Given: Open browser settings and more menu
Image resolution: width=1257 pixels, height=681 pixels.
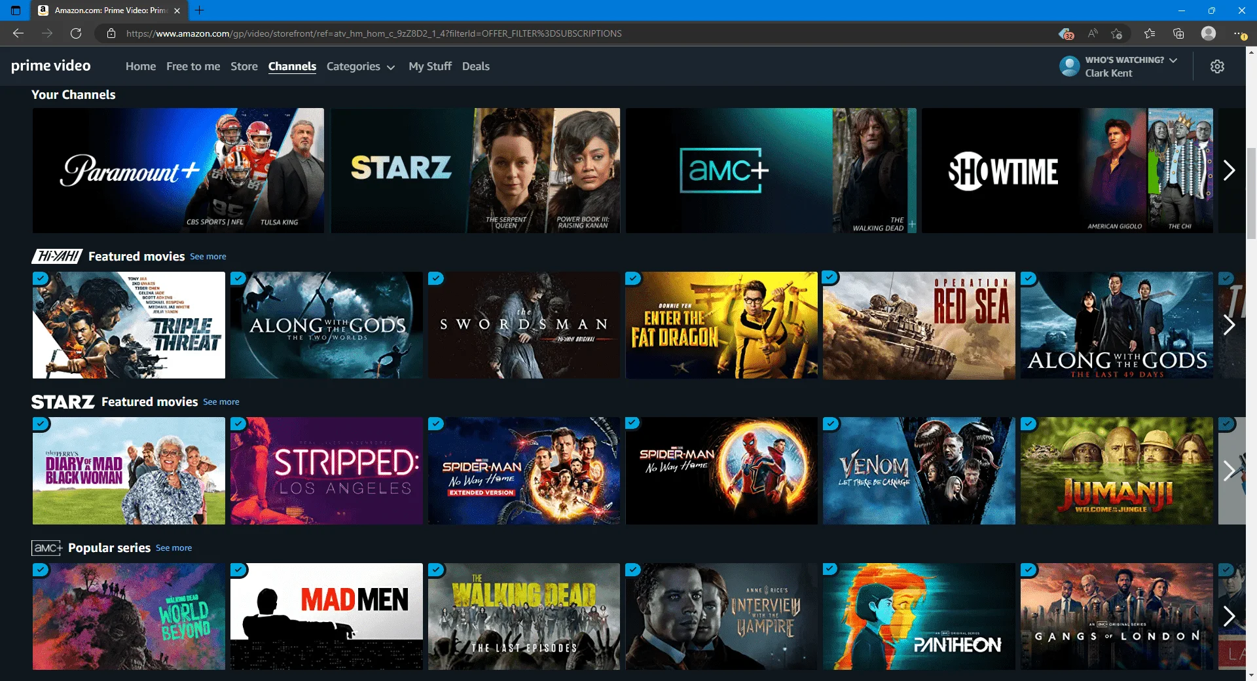Looking at the screenshot, I should point(1239,33).
